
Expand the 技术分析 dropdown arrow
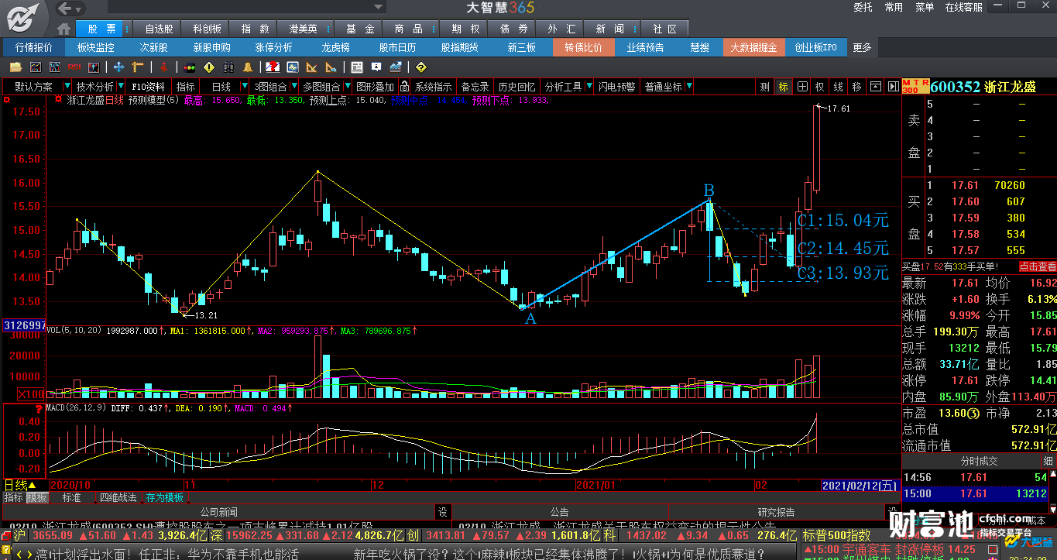tap(121, 86)
